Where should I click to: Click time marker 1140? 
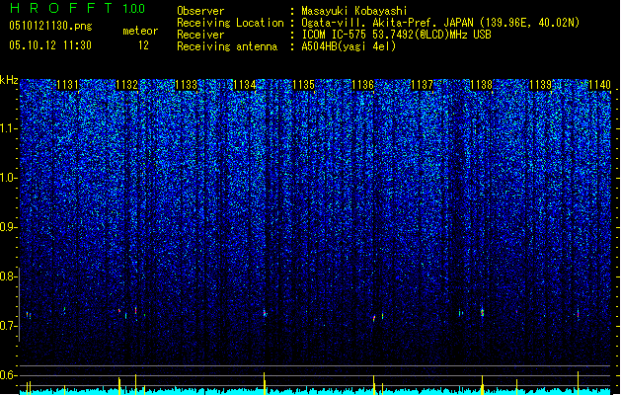[x=599, y=85]
